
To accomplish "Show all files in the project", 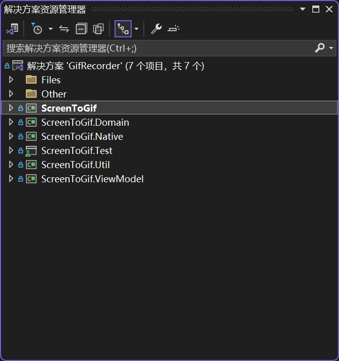I will coord(98,29).
